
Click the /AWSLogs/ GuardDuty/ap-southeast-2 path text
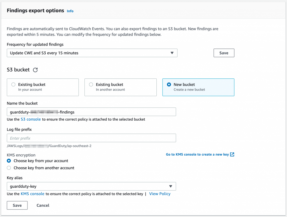(49, 146)
